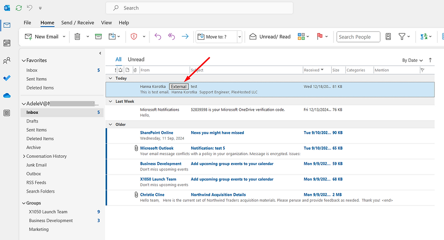Click the Attachment paperclip column header
This screenshot has height=240, width=444.
pyautogui.click(x=135, y=70)
